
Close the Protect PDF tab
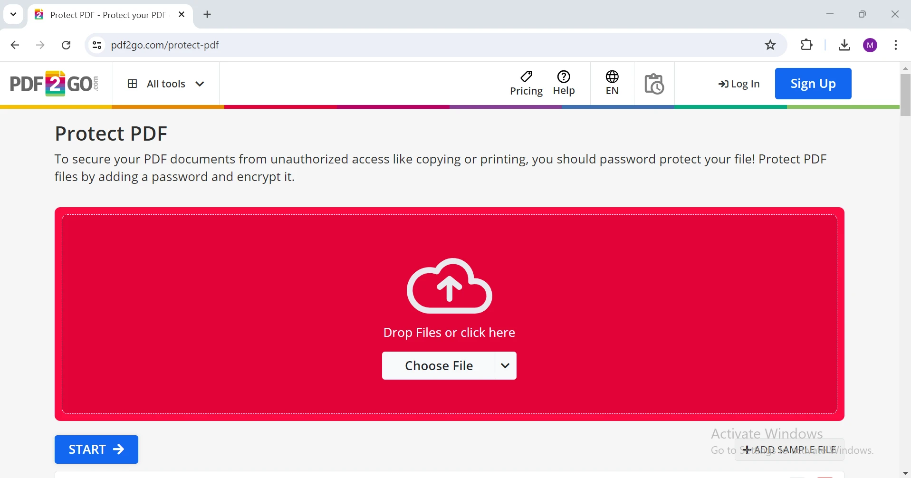pos(182,15)
